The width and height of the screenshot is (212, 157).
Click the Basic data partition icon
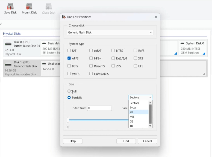44,43
